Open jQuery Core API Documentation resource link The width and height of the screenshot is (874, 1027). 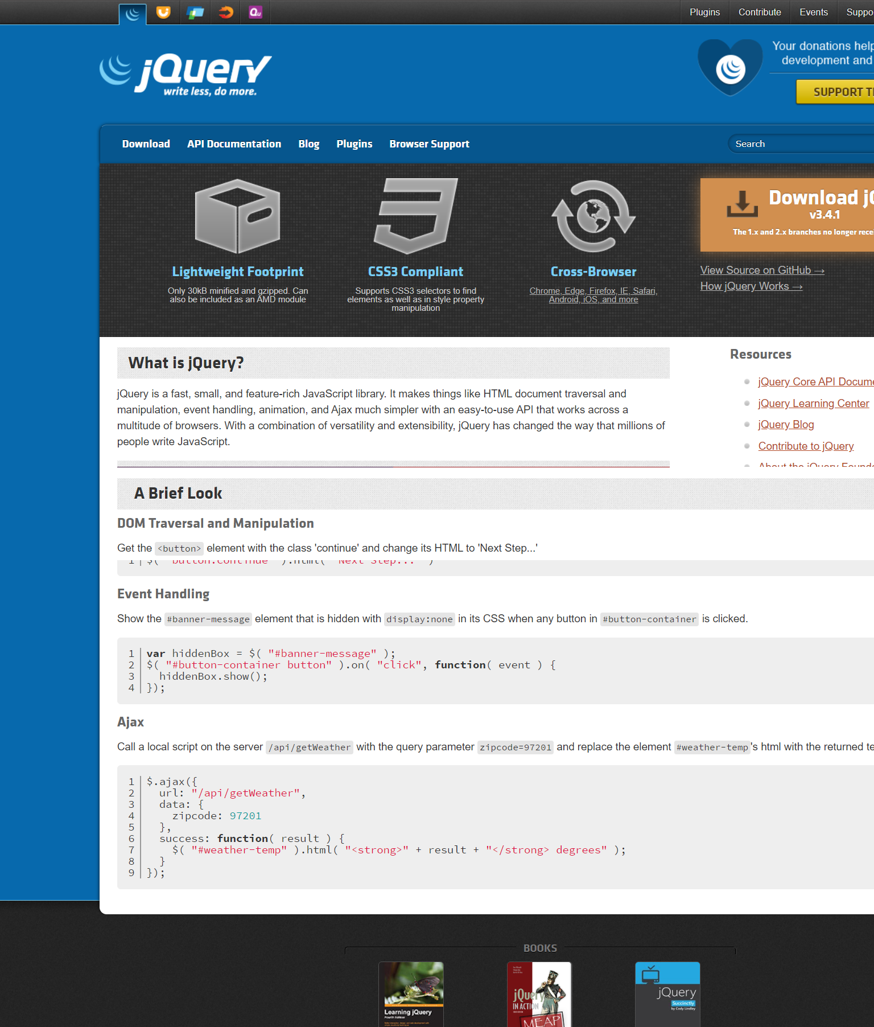(816, 382)
